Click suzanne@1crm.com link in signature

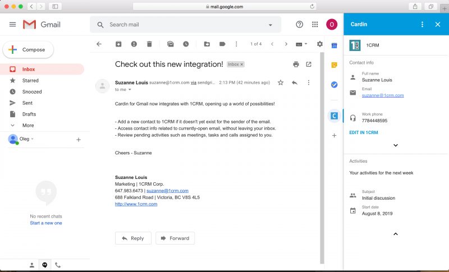167,191
